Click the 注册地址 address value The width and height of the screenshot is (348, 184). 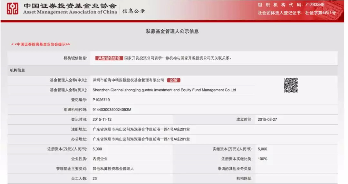141,129
